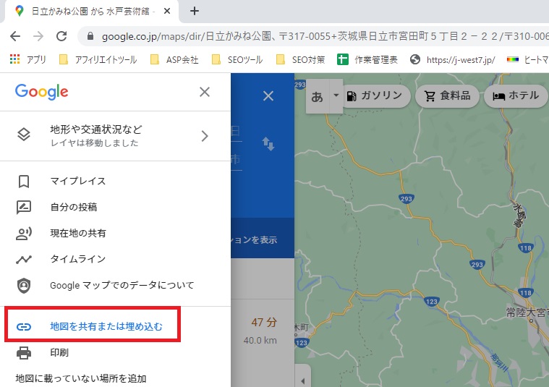Reload the page with refresh icon
The height and width of the screenshot is (387, 549).
(x=61, y=36)
